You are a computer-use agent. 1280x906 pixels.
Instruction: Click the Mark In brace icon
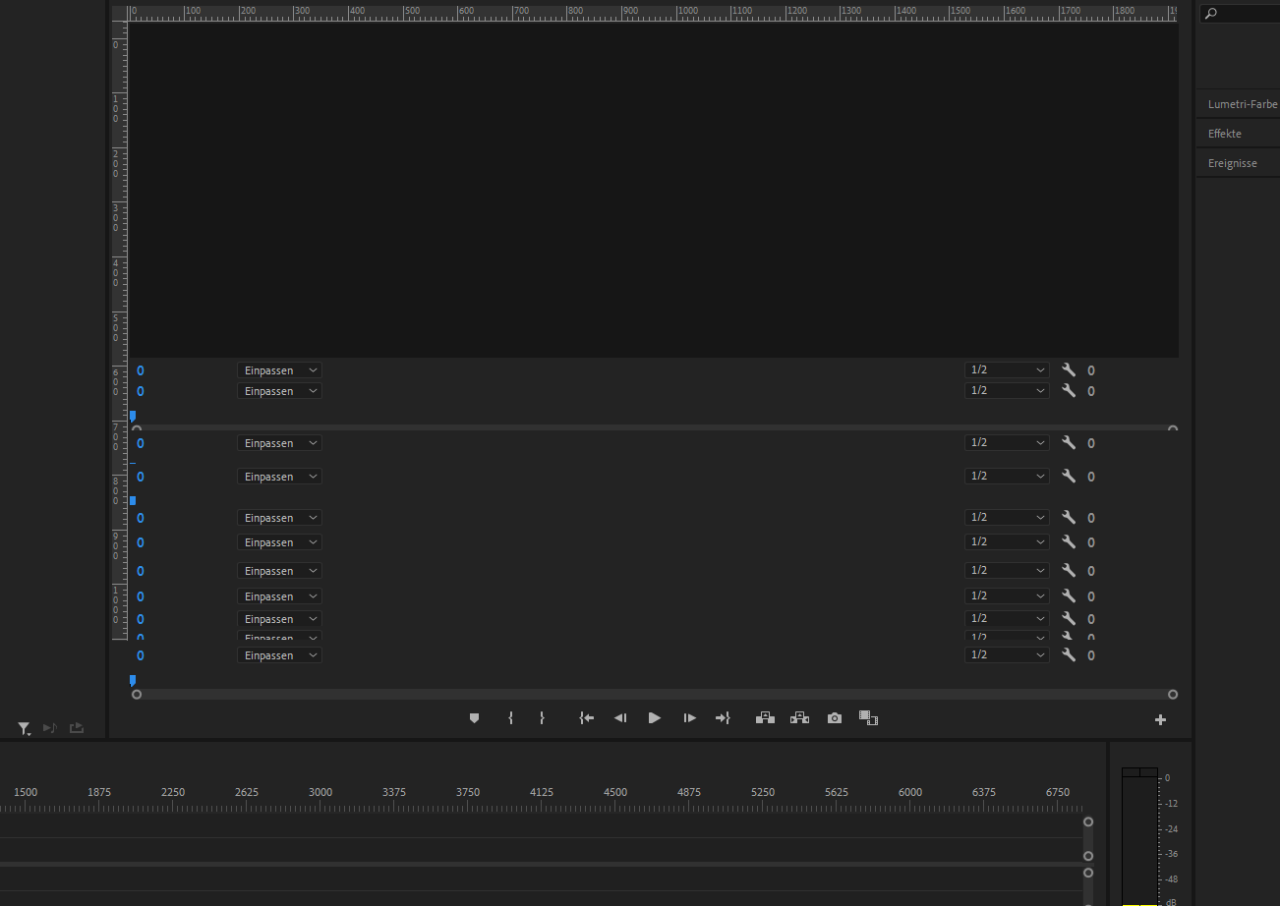pos(510,718)
